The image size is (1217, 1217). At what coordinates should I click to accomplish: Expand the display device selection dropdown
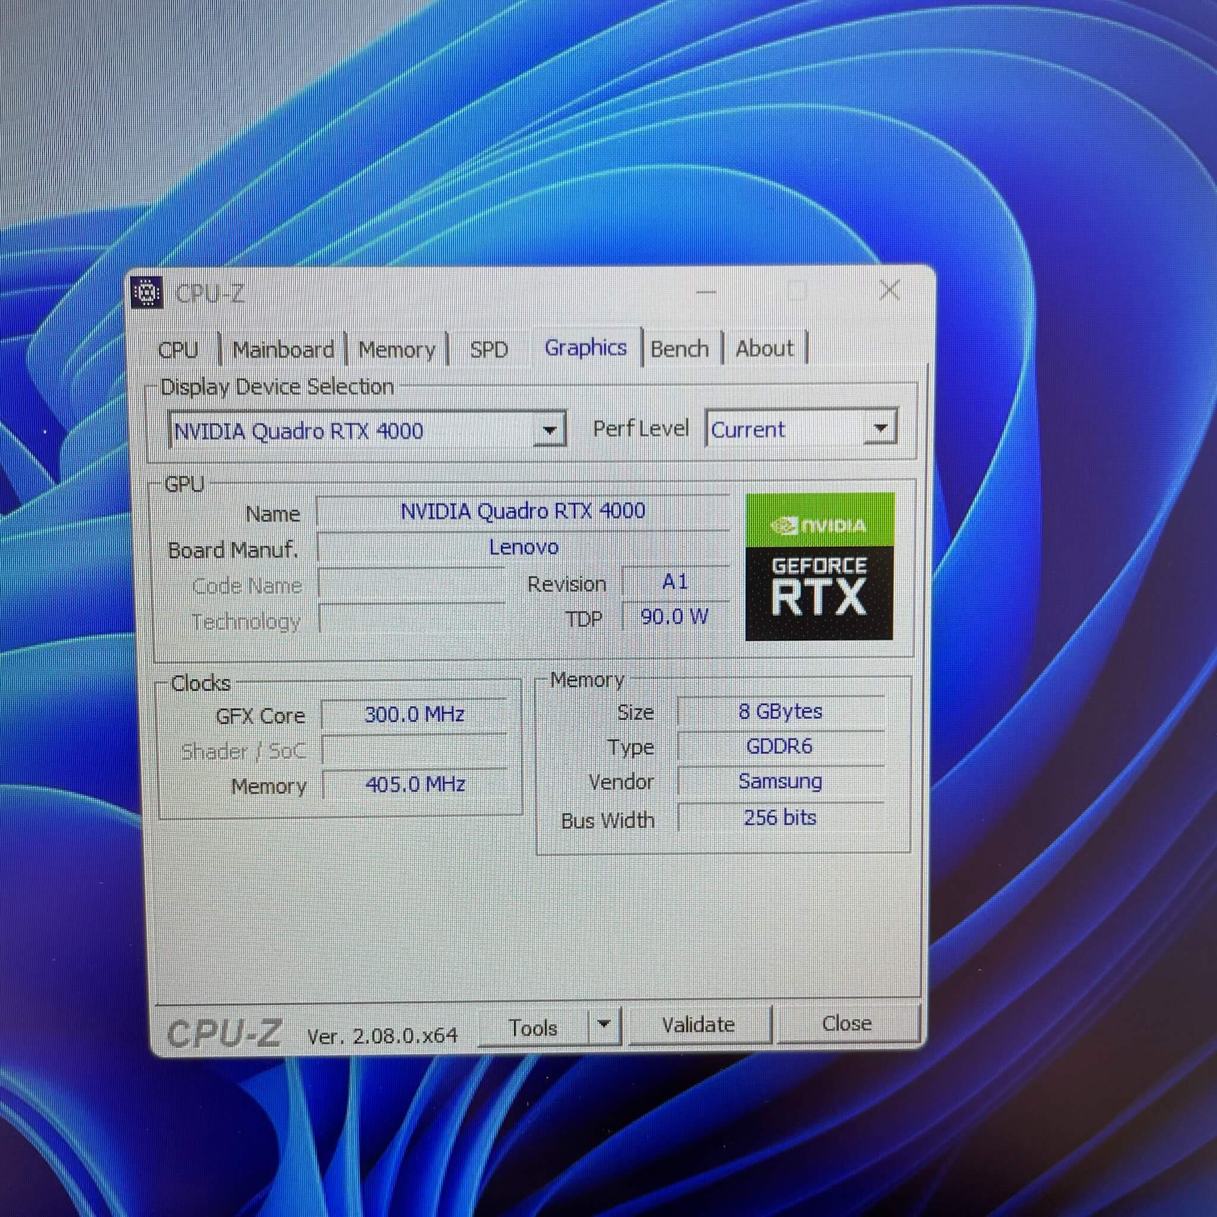click(549, 430)
